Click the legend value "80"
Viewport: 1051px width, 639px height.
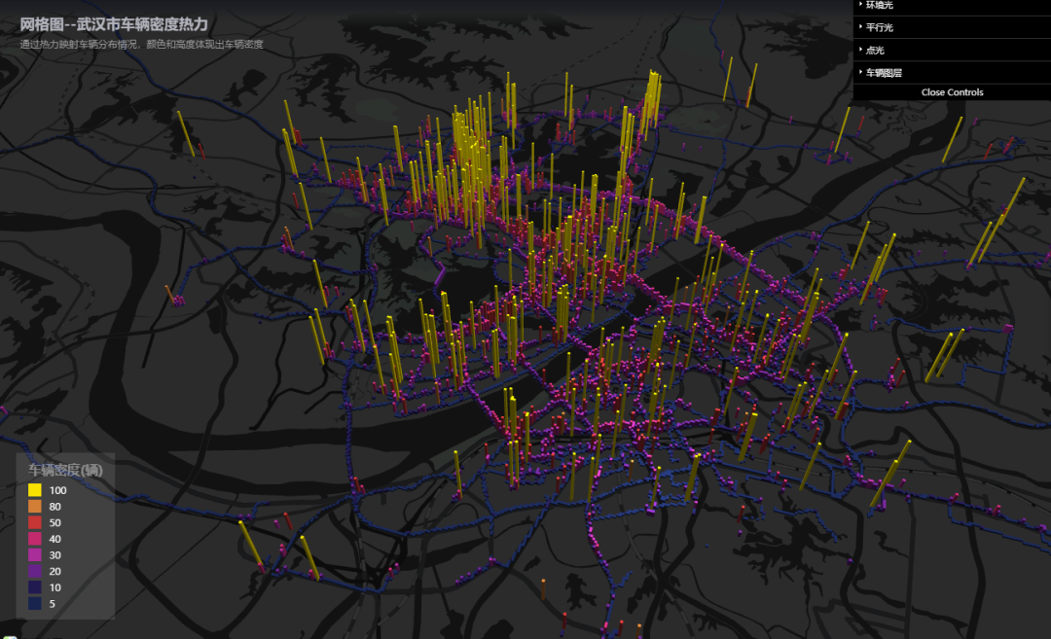coord(54,507)
